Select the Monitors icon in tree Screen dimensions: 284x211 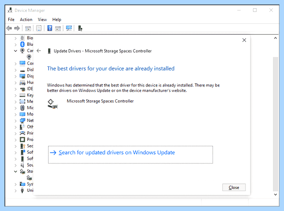(x=22, y=114)
